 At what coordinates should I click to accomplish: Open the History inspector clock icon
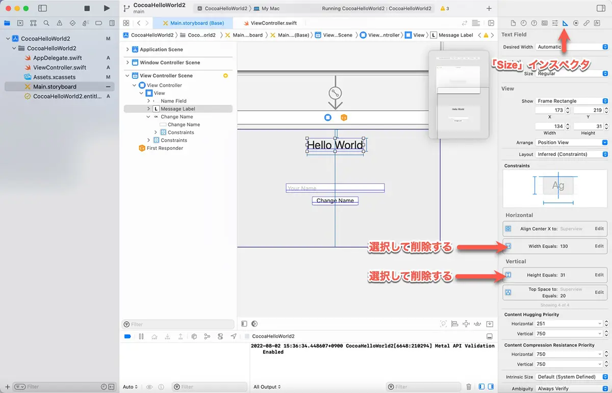pos(523,23)
